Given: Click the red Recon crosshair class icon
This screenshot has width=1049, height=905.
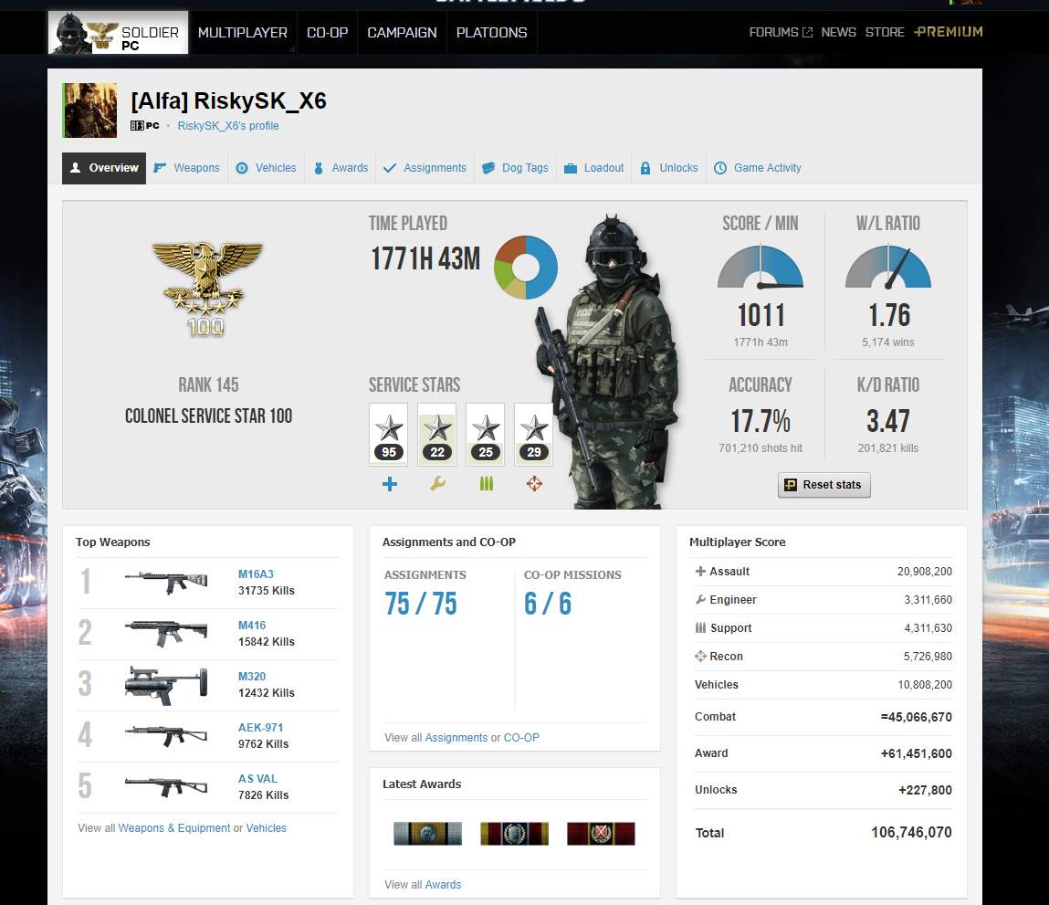Looking at the screenshot, I should [x=534, y=483].
